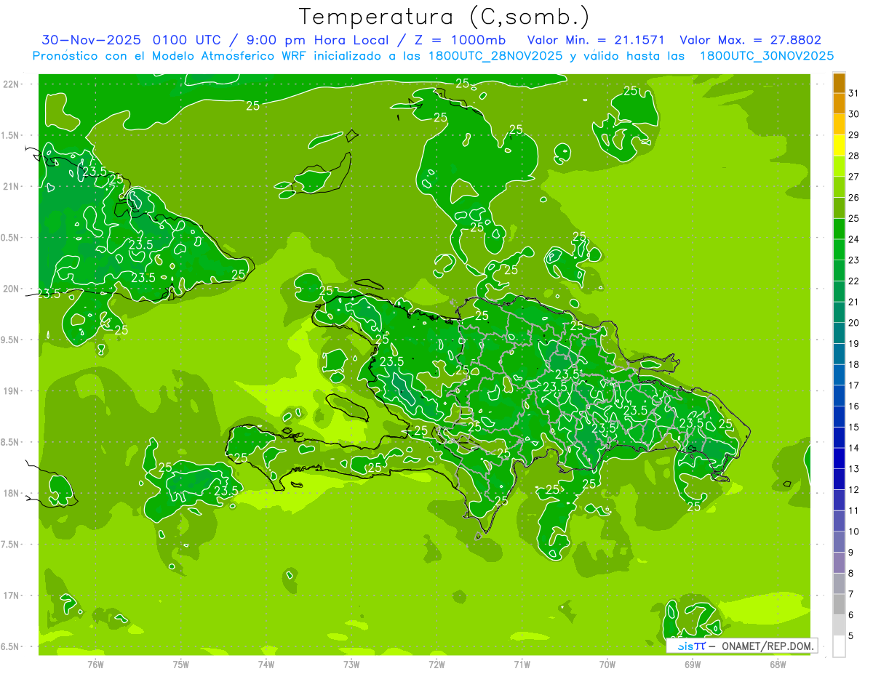Click the "1800UTC_30NOV2025" valid-until time
This screenshot has height=674, width=873.
pyautogui.click(x=766, y=56)
